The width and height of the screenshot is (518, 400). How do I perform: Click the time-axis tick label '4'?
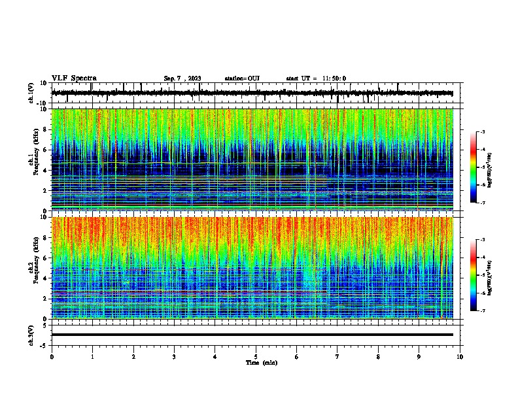click(x=215, y=357)
